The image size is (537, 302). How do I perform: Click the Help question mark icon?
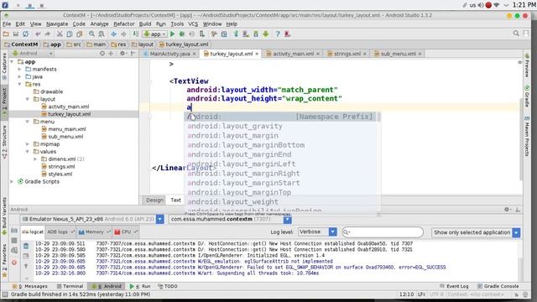pos(278,34)
